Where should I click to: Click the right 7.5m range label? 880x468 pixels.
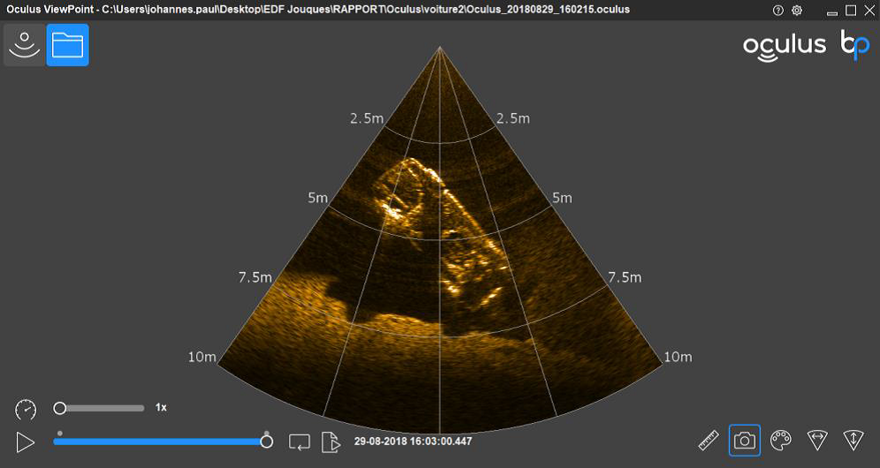click(x=625, y=277)
